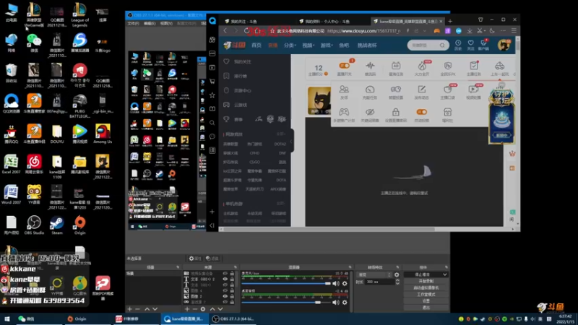Click the scissors screenshot icon in browser toolbar
This screenshot has width=578, height=325.
480,31
